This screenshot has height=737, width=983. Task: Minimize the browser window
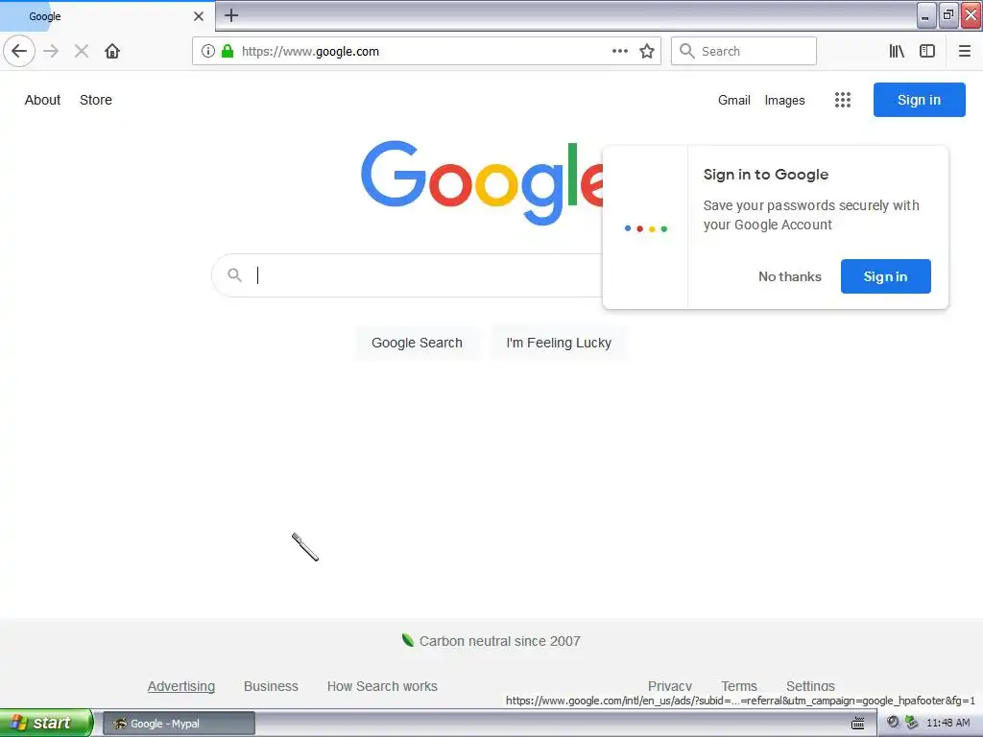(926, 15)
